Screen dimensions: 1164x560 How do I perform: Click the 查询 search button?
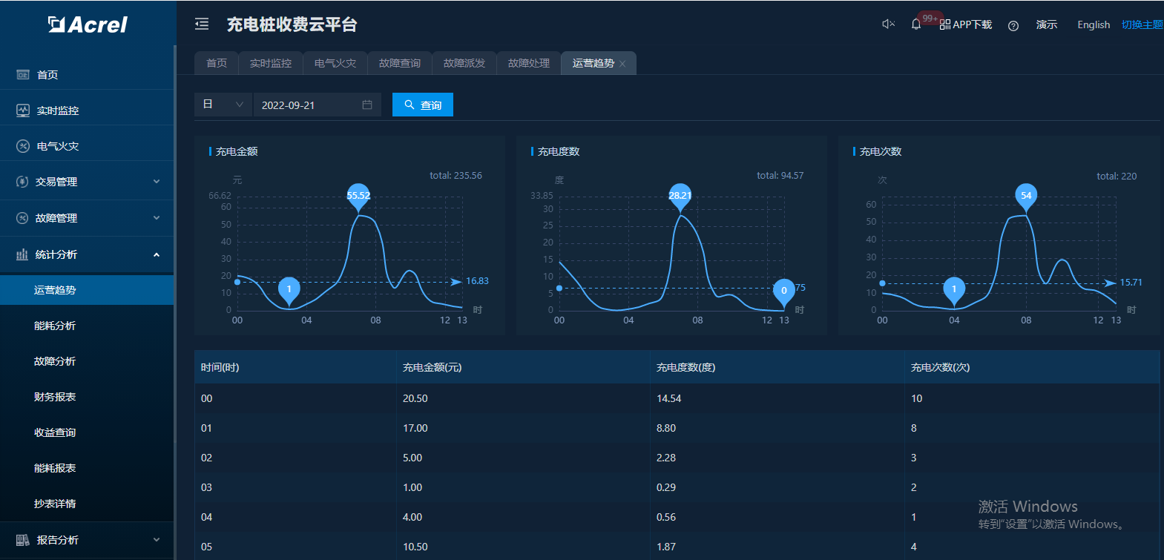pyautogui.click(x=423, y=105)
